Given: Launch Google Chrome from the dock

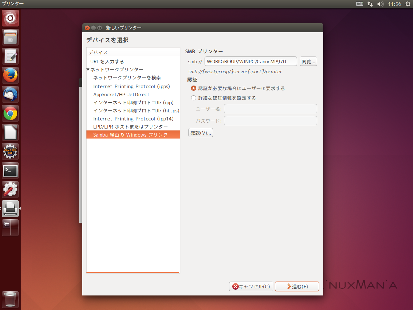Looking at the screenshot, I should tap(10, 113).
